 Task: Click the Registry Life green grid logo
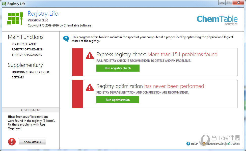[15, 18]
